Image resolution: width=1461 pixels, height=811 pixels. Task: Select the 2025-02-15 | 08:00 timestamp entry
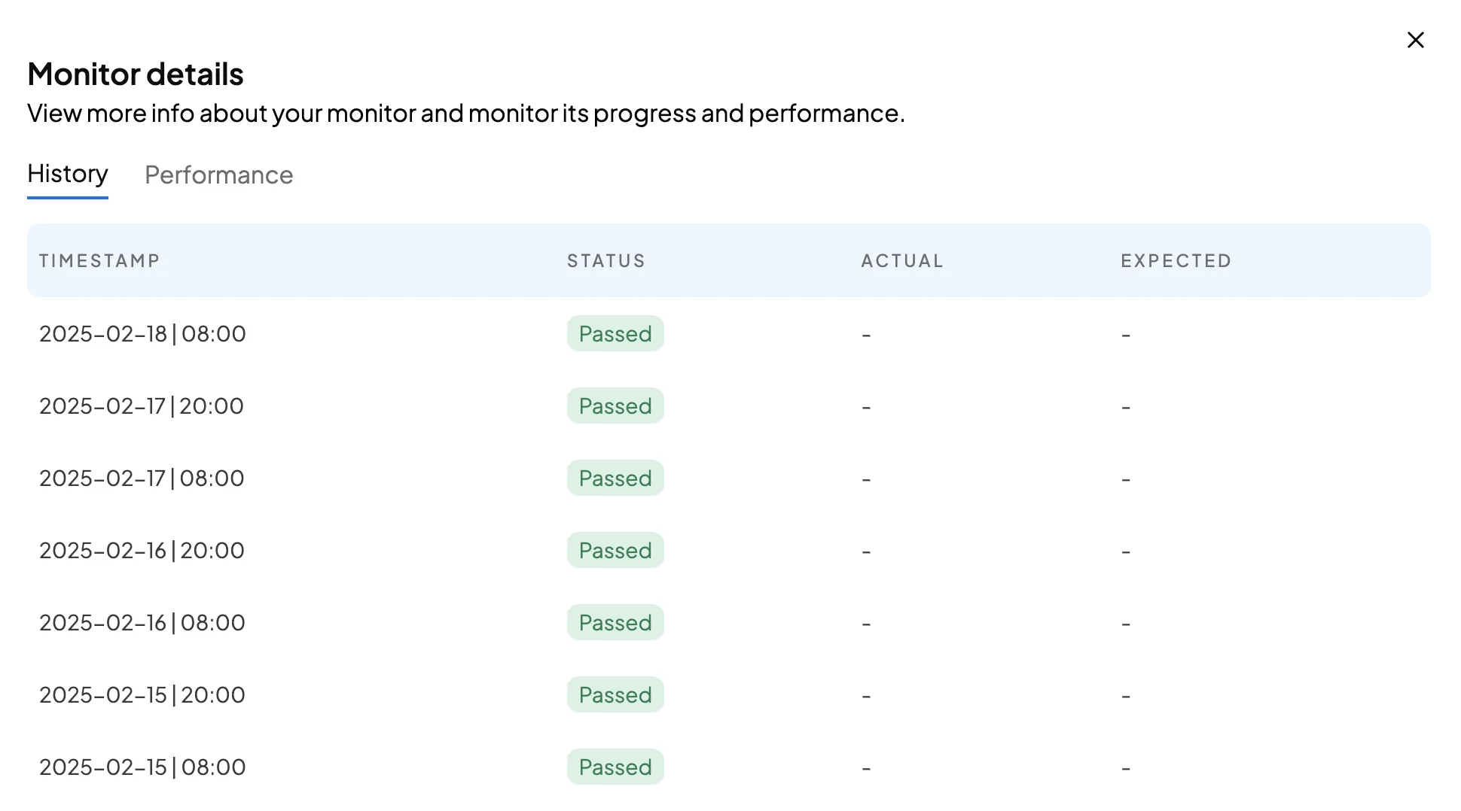(x=142, y=767)
